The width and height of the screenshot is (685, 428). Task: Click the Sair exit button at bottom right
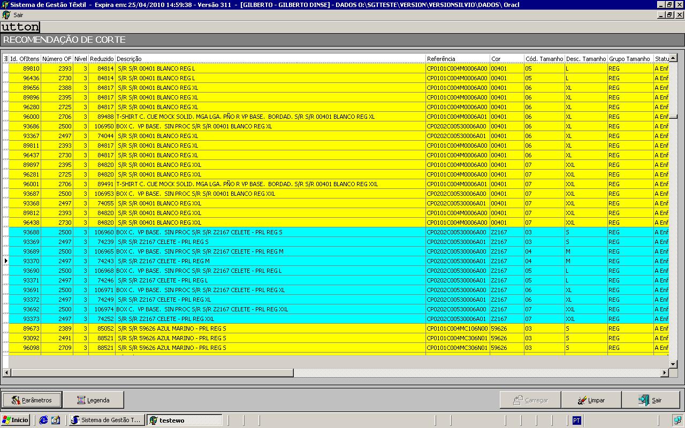650,400
